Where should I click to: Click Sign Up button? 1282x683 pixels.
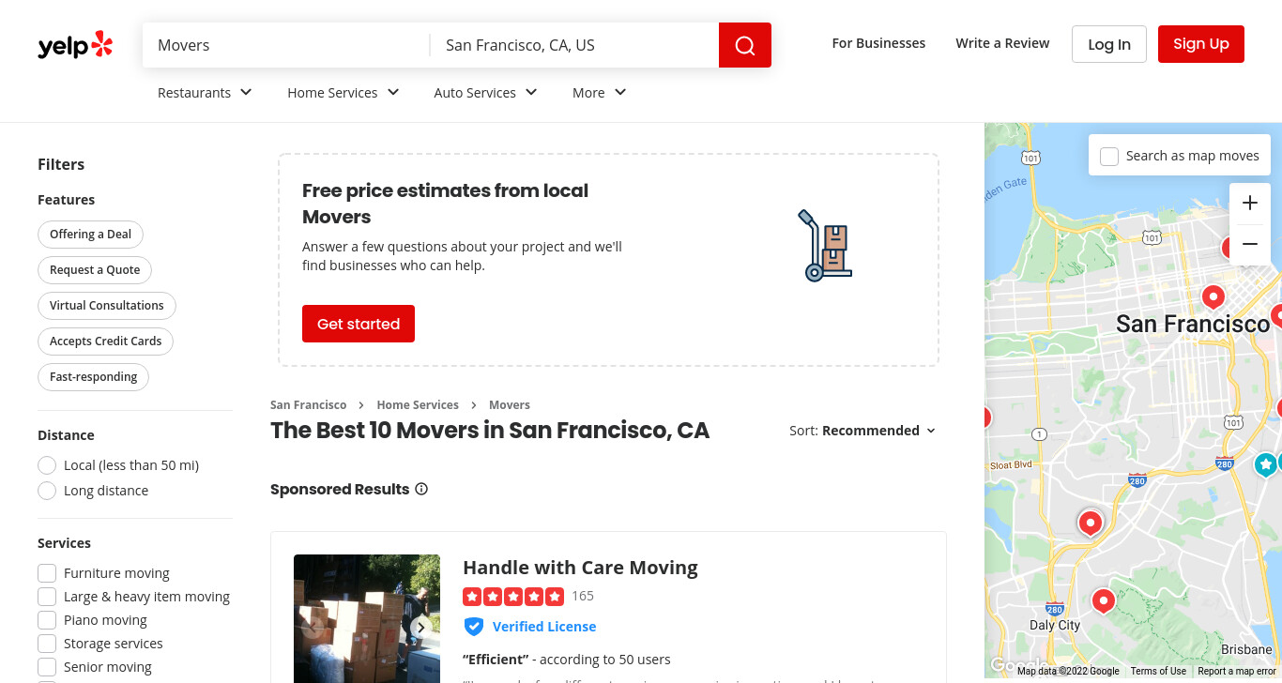(x=1201, y=44)
